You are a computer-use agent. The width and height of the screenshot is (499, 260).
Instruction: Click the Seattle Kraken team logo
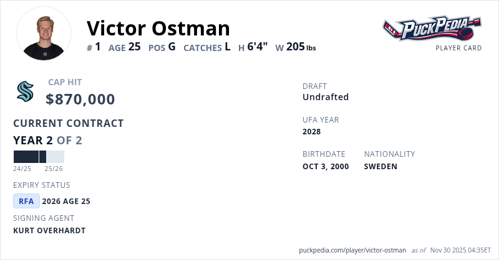point(25,92)
